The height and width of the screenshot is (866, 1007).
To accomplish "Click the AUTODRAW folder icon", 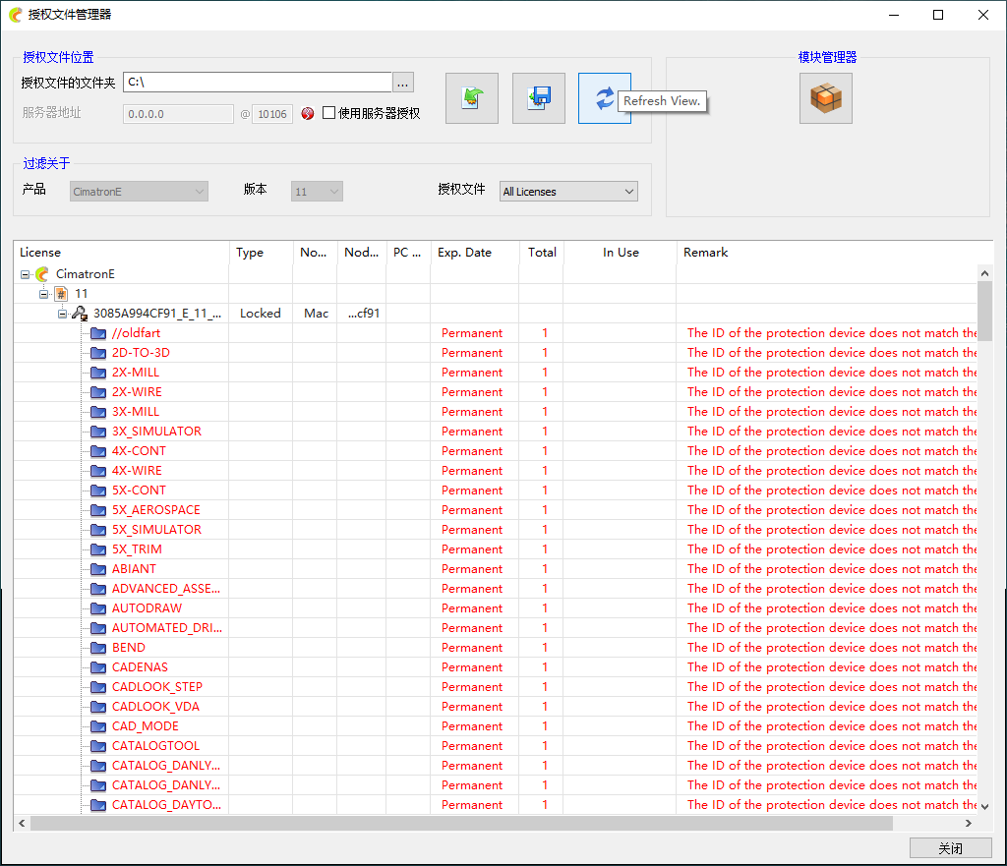I will pos(98,608).
